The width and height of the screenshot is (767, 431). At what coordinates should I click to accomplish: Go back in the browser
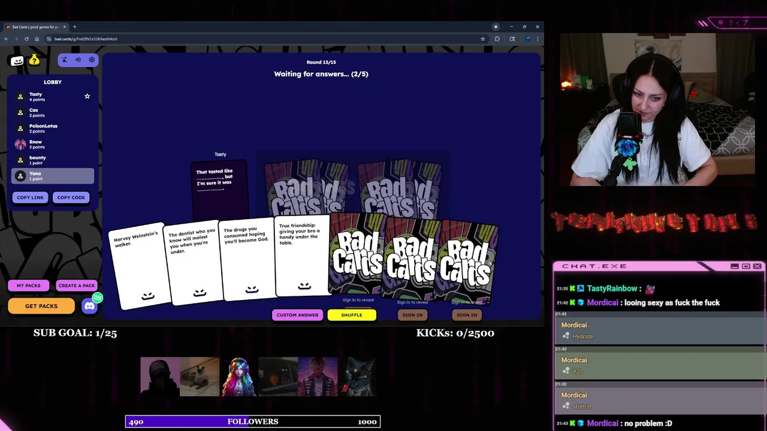pyautogui.click(x=6, y=39)
